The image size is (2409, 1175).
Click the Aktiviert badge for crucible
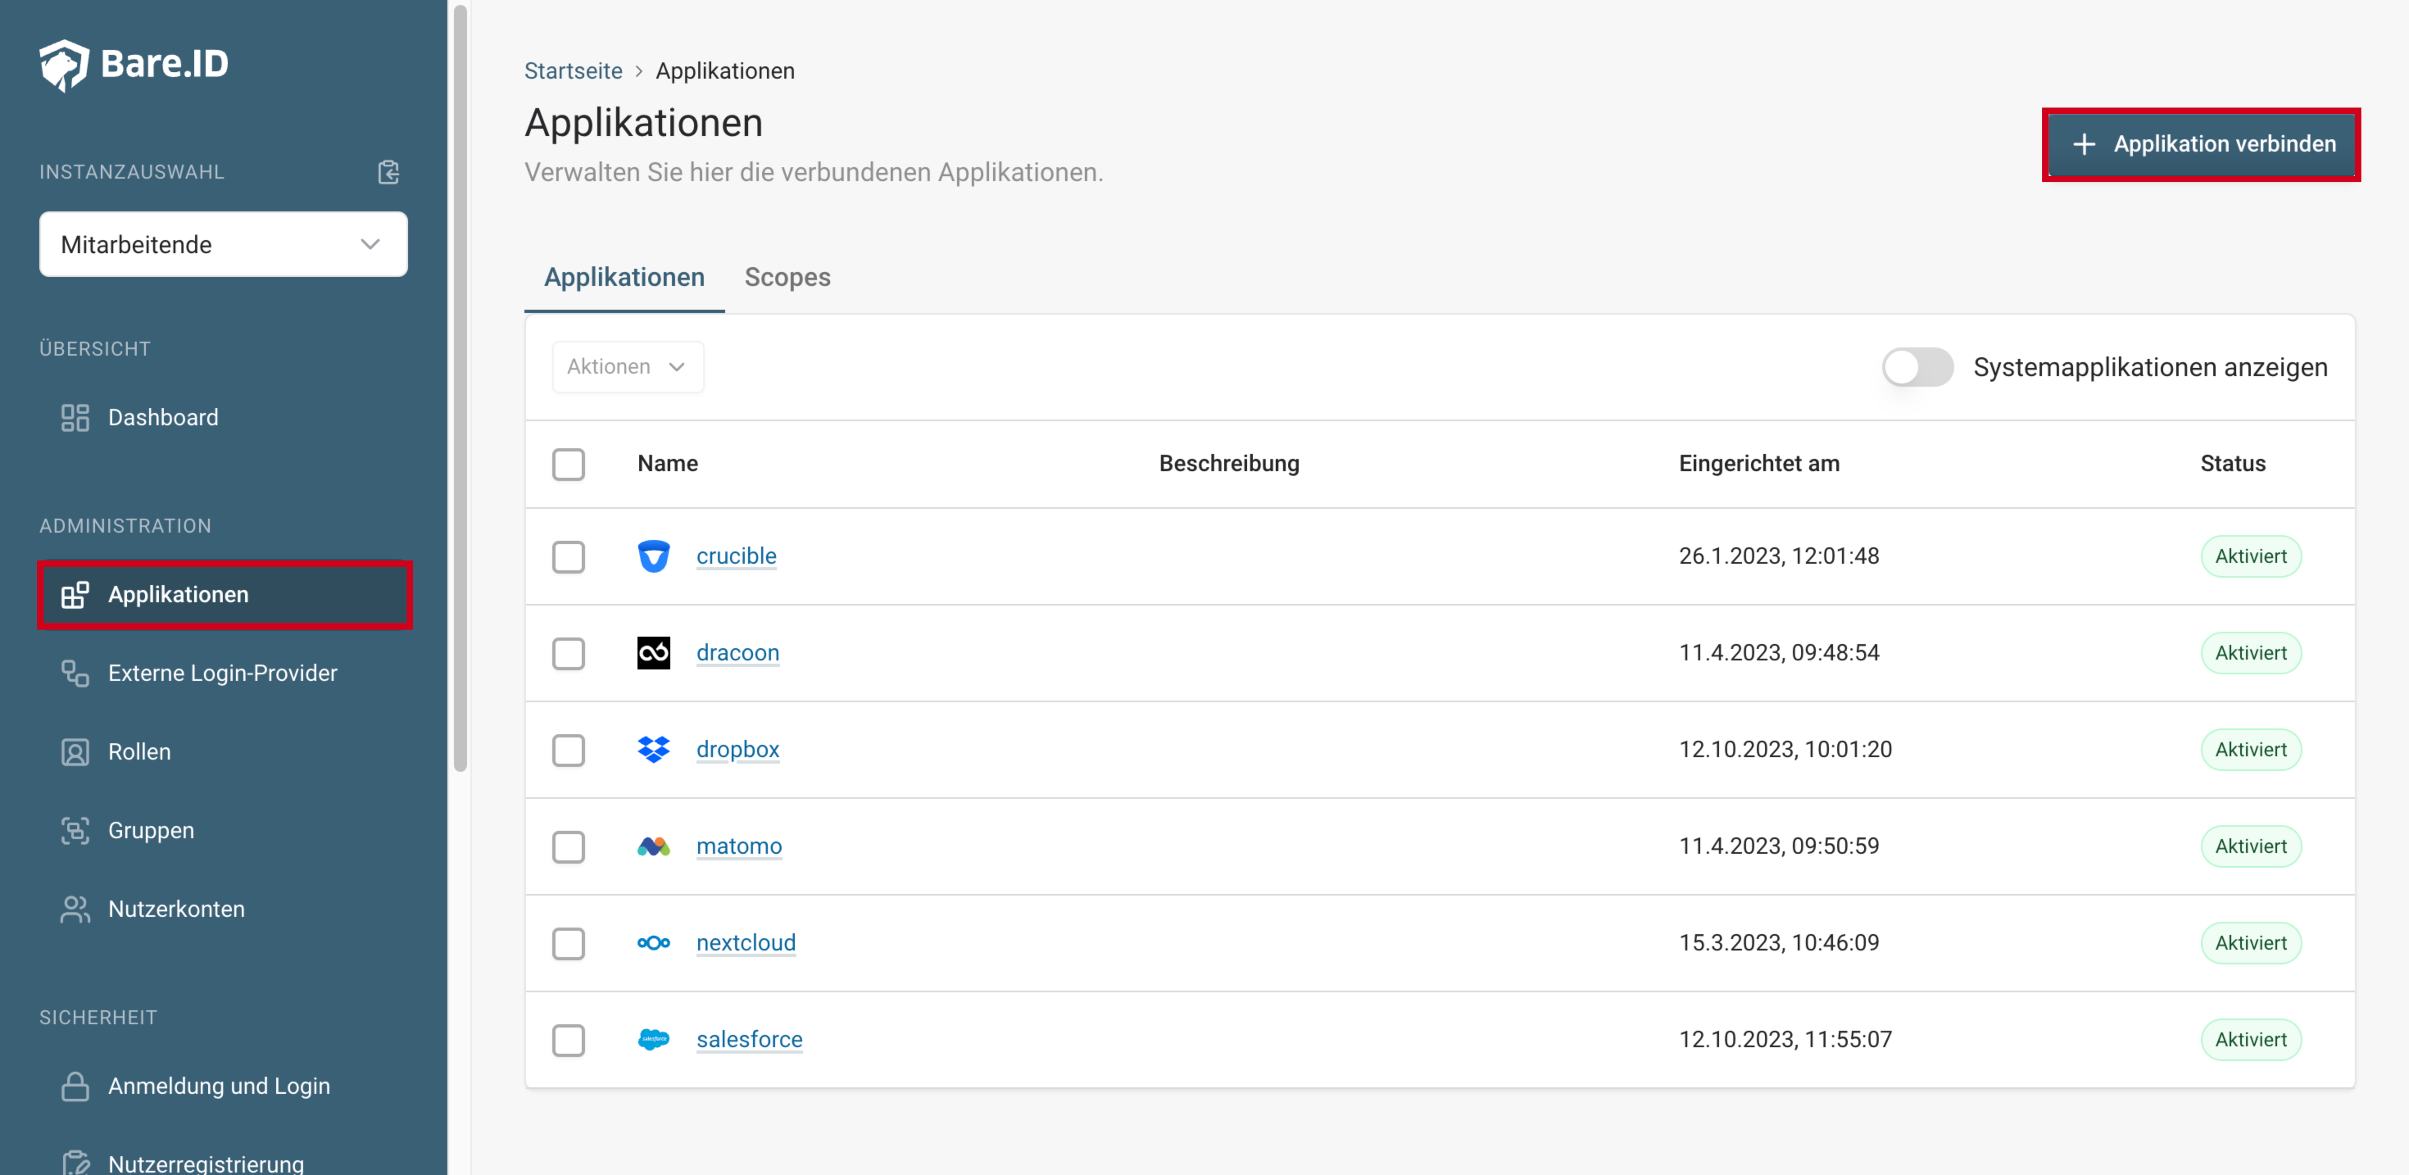click(2251, 557)
